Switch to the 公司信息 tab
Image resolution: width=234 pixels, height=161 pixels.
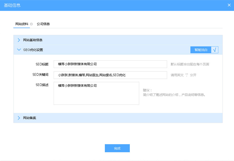click(43, 24)
